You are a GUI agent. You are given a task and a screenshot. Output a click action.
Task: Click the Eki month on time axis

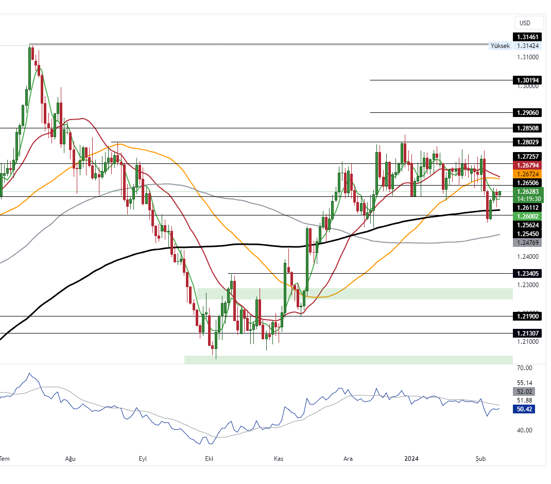tap(209, 458)
